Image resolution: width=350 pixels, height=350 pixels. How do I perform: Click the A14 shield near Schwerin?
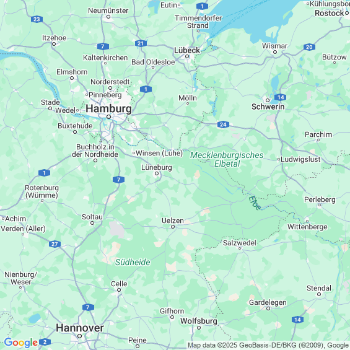click(x=281, y=97)
